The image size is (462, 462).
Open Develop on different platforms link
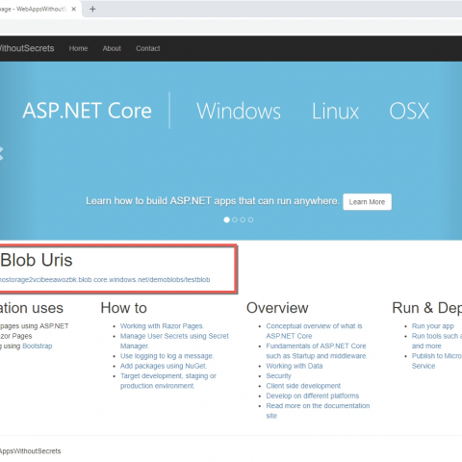(313, 396)
